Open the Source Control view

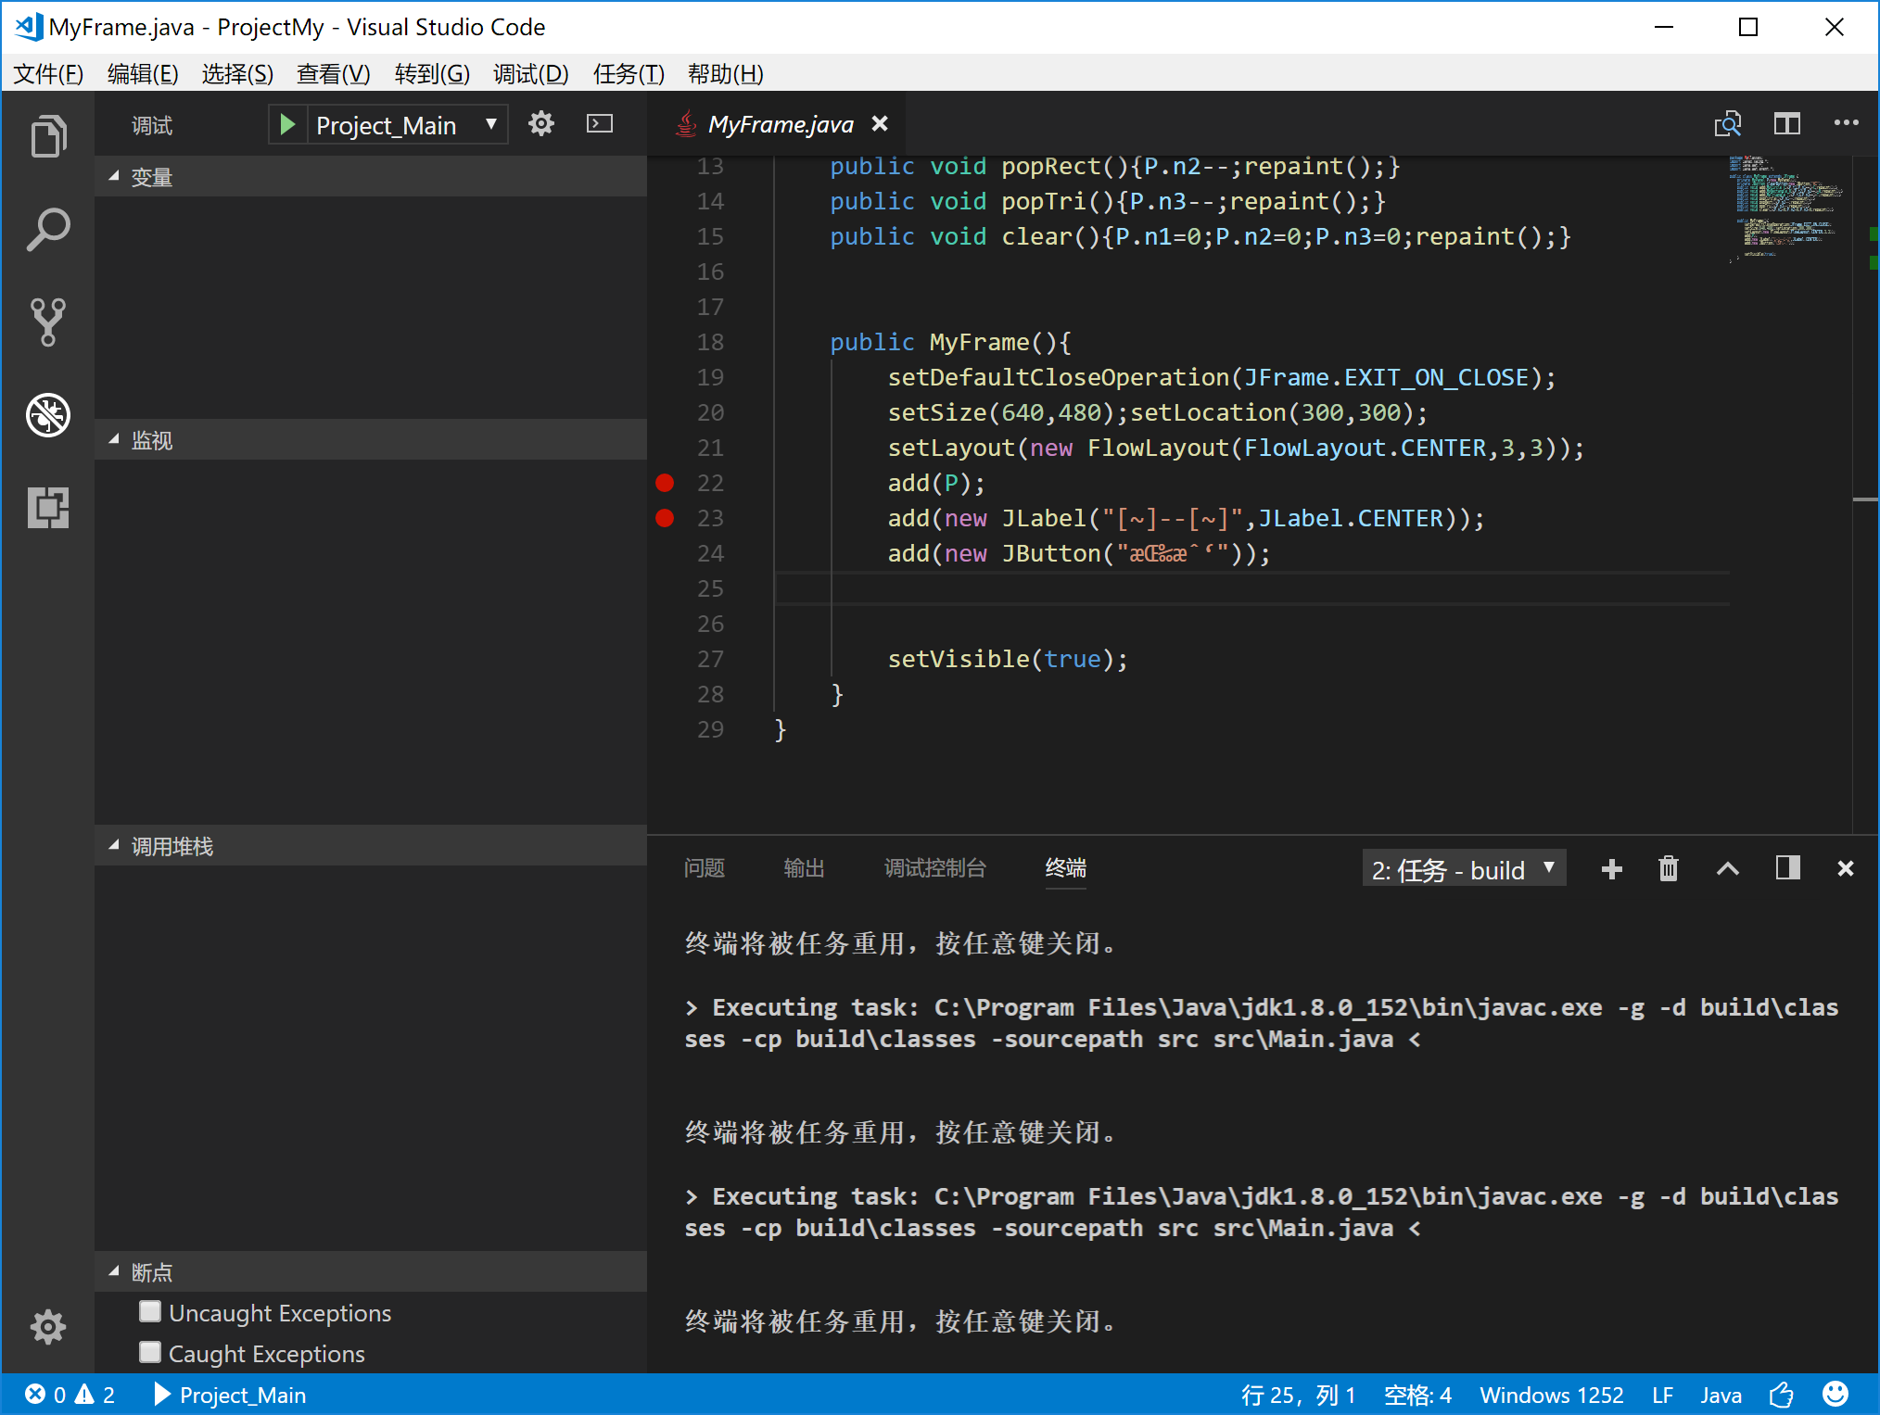pyautogui.click(x=48, y=322)
